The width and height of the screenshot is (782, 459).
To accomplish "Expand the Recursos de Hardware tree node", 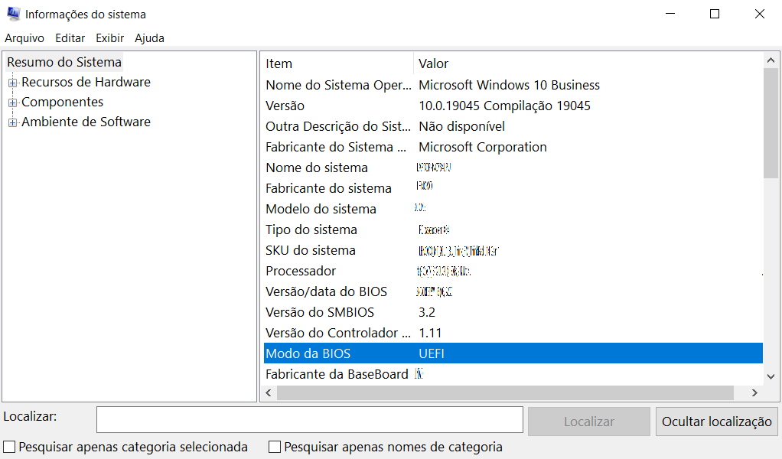I will pyautogui.click(x=12, y=83).
